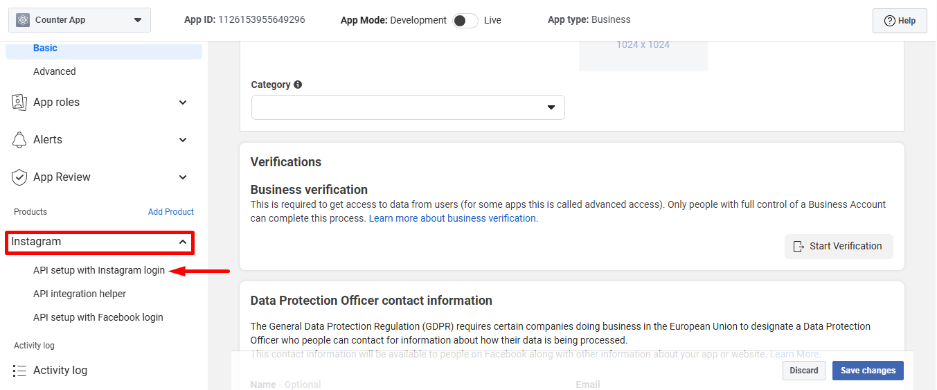Click the Instagram product heading

point(36,242)
